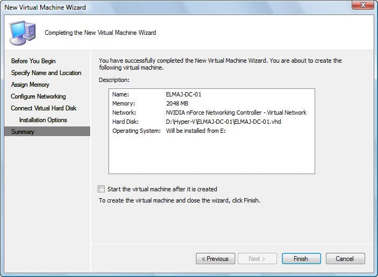
Task: Close the New Virtual Machine Wizard window
Action: (x=362, y=5)
